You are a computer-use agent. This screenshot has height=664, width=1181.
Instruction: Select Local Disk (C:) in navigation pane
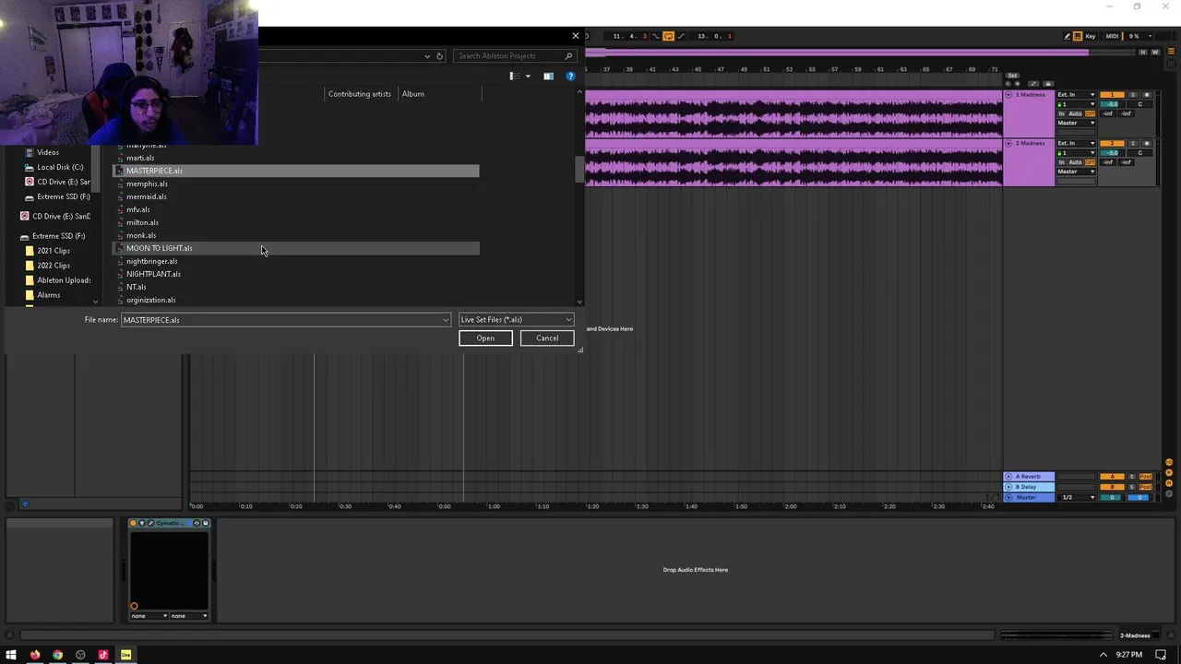pos(60,167)
